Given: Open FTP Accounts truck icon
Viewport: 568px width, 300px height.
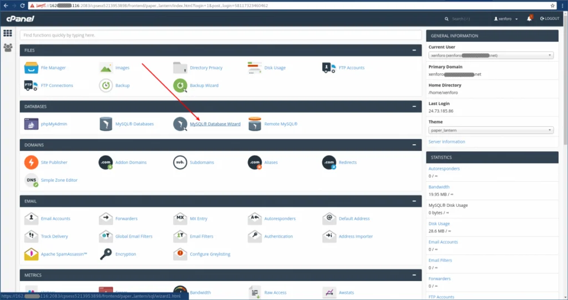Looking at the screenshot, I should (x=329, y=68).
